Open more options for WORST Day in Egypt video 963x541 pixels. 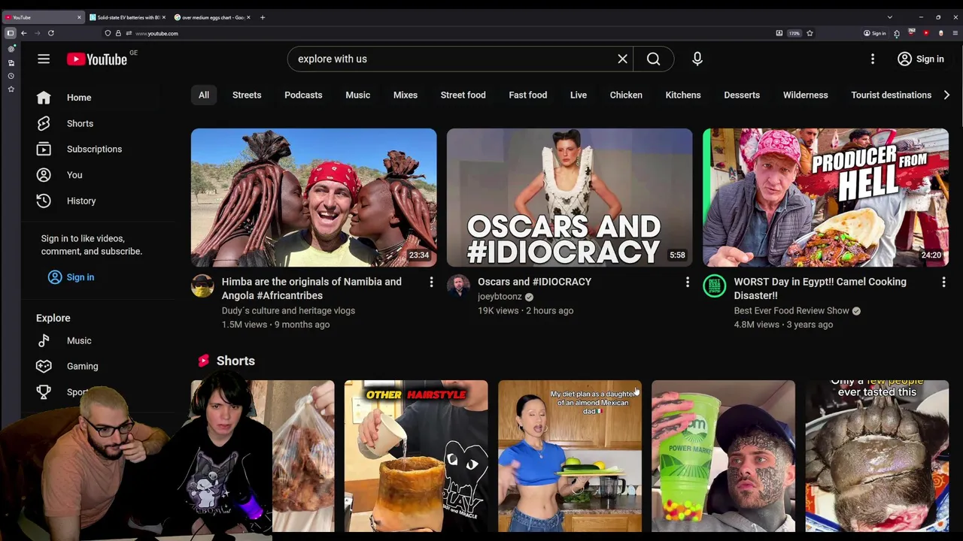[x=943, y=282]
